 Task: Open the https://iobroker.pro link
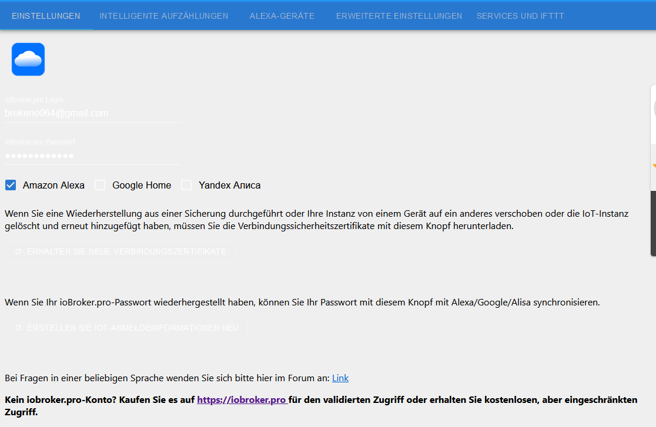pos(242,400)
